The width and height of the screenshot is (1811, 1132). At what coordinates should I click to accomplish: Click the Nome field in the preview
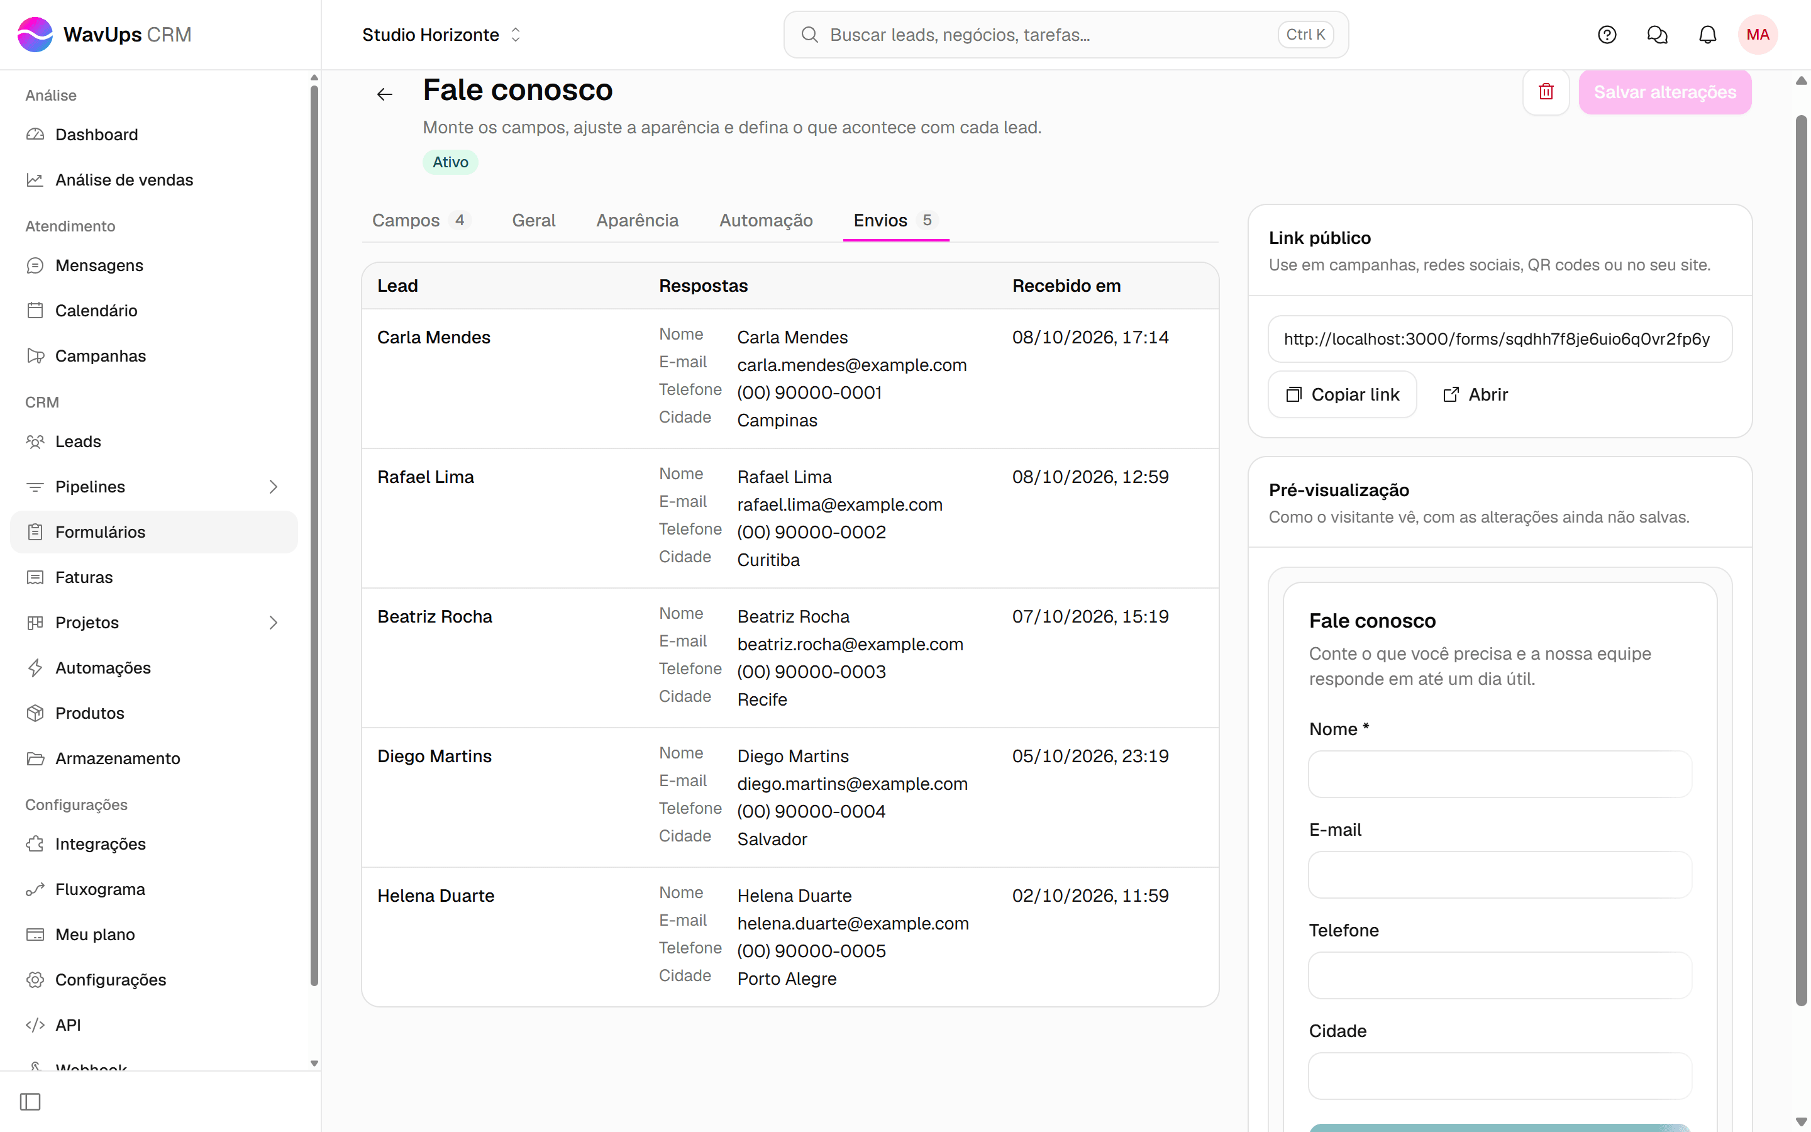click(x=1500, y=774)
